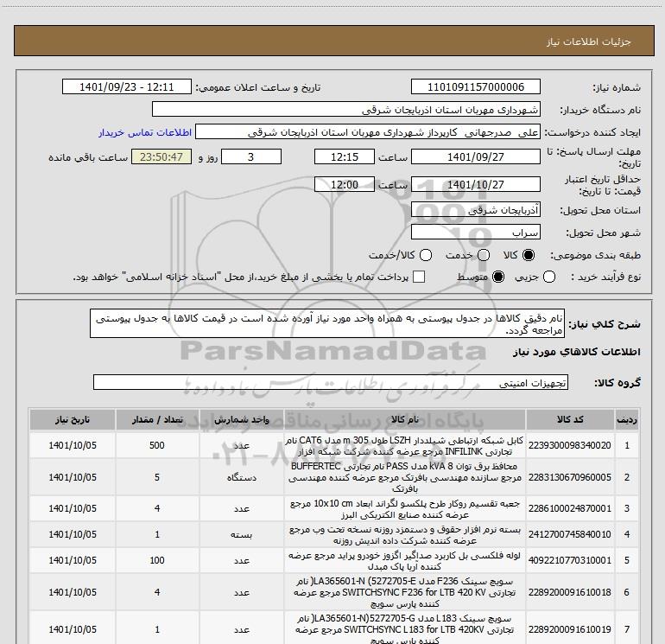Click the response deadline time 12:15
The image size is (665, 644).
pos(345,156)
